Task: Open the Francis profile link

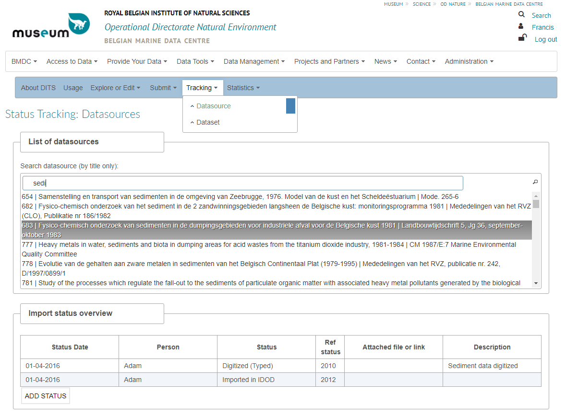Action: pyautogui.click(x=542, y=27)
